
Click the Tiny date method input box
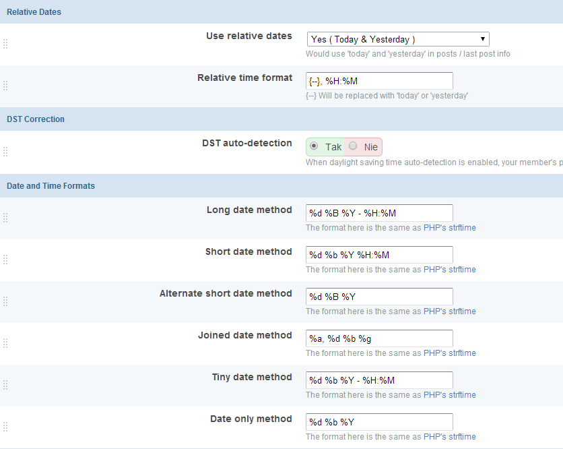pos(379,380)
